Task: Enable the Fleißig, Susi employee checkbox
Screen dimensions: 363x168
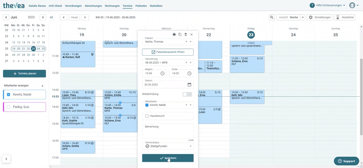Action: click(x=8, y=107)
